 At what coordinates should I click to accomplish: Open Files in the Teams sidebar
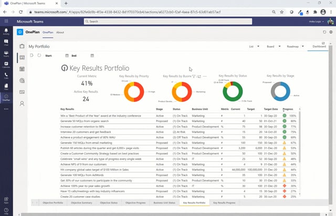coord(6,87)
